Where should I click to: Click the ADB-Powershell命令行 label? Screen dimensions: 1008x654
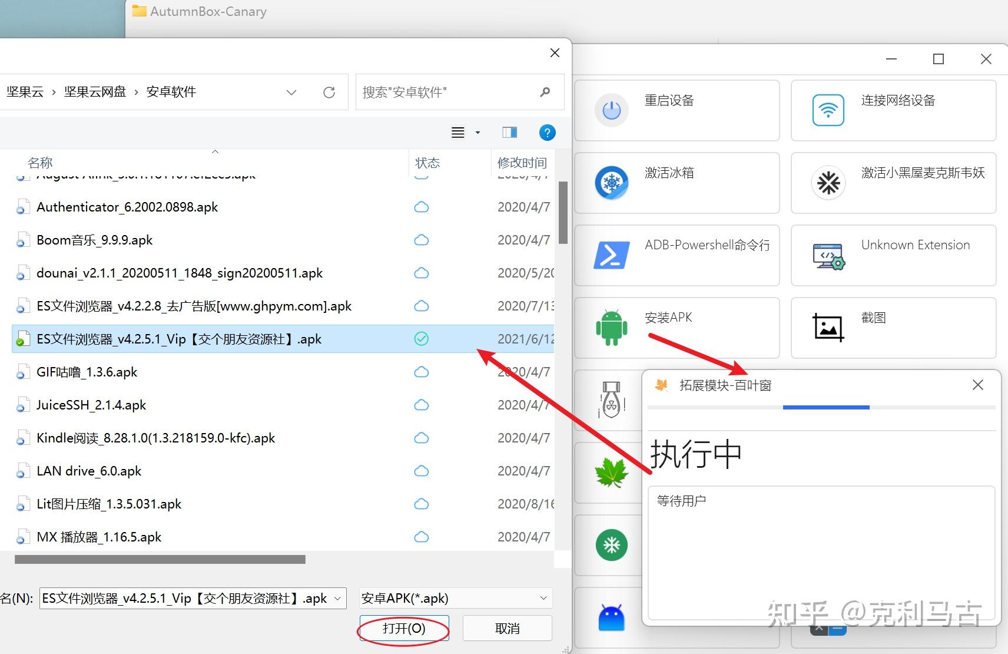point(707,245)
